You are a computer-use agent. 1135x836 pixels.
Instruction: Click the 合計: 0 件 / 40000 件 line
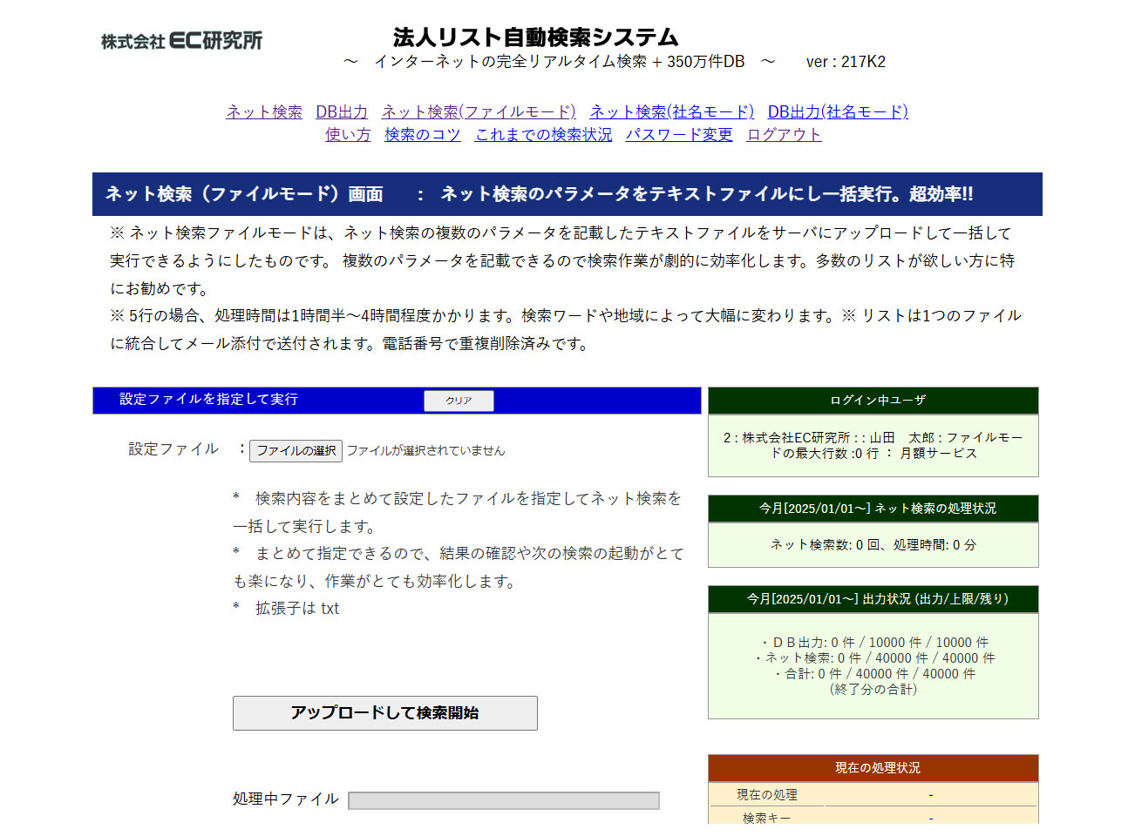point(873,674)
